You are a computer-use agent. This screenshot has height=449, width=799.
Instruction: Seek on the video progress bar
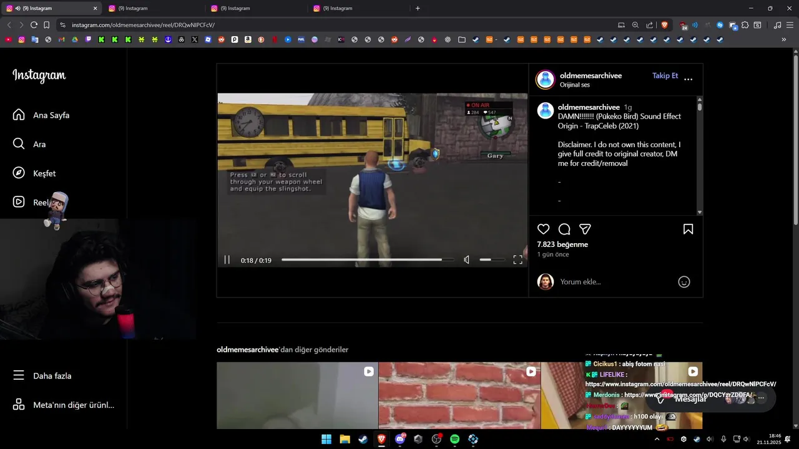point(368,259)
